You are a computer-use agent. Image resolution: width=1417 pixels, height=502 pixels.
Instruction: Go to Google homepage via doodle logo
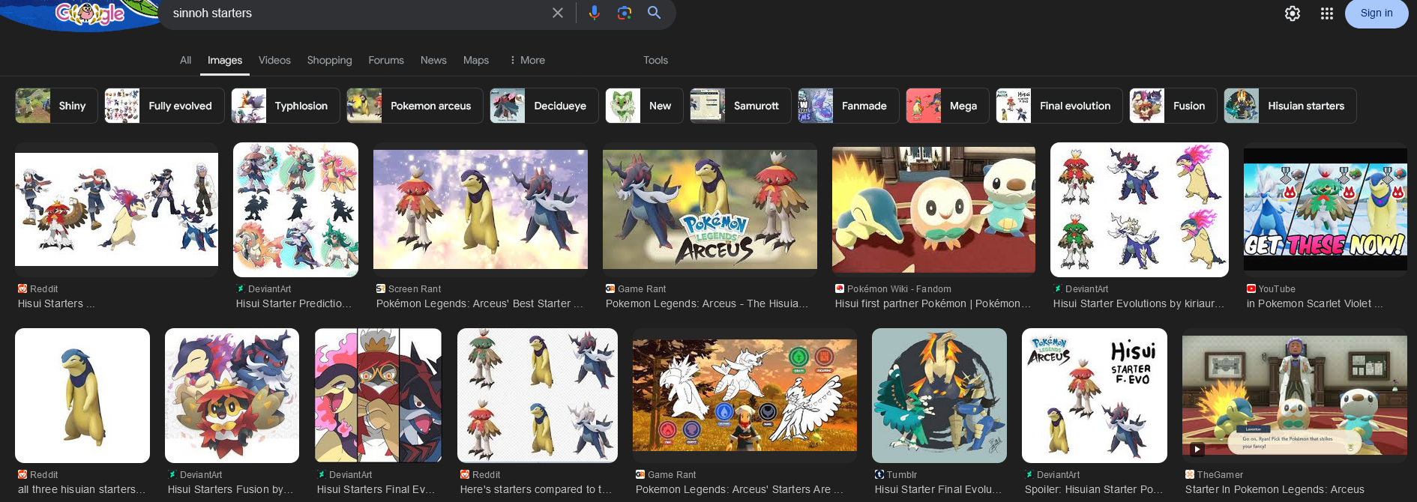[90, 13]
